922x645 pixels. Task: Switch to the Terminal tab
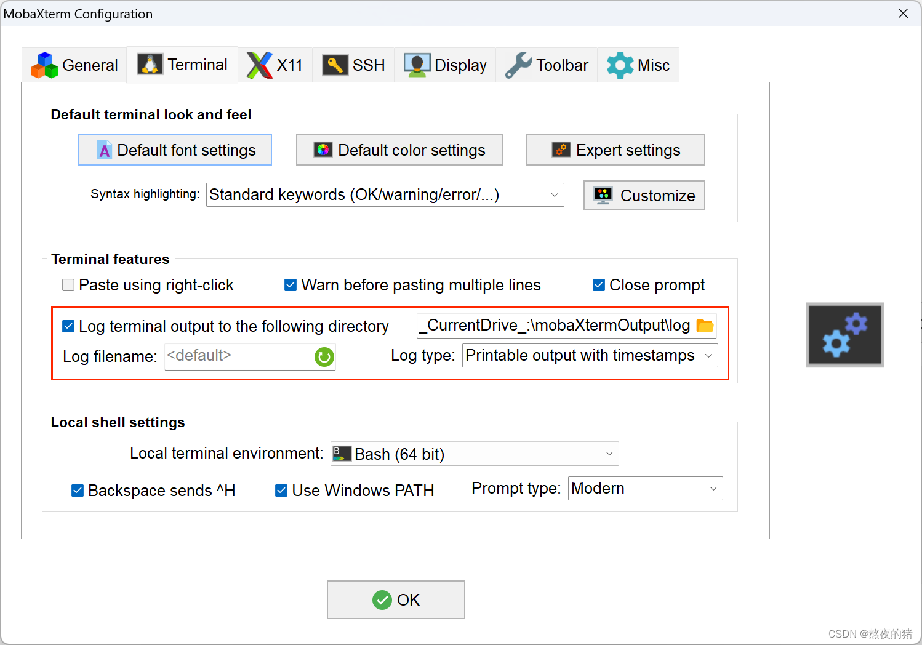182,65
